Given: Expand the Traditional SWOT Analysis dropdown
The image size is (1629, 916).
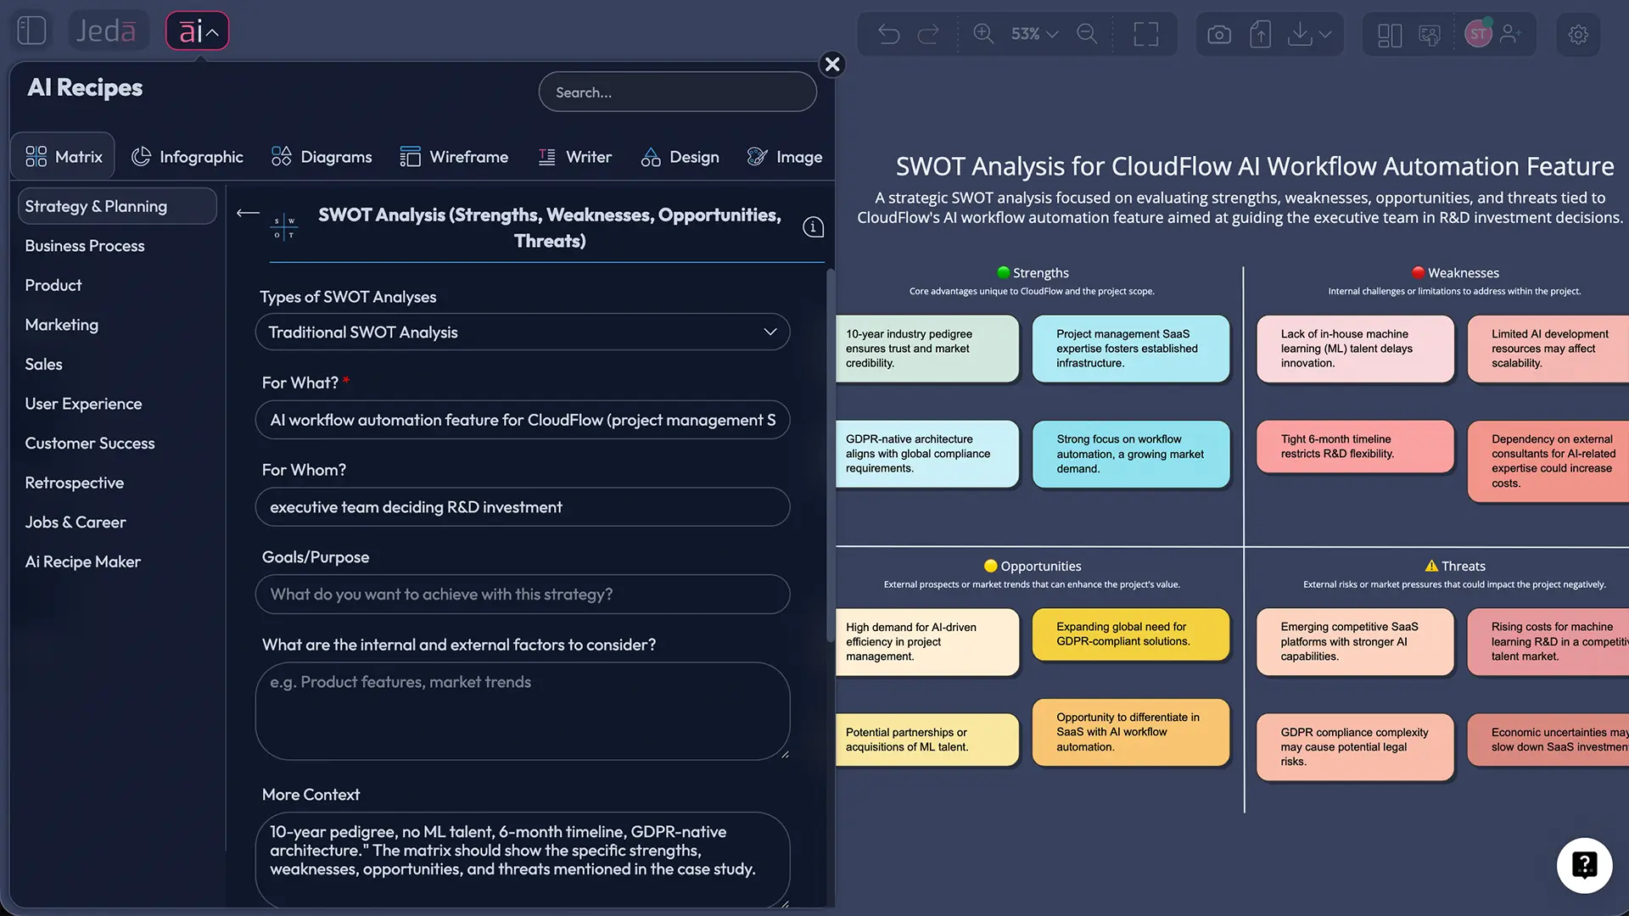Looking at the screenshot, I should [769, 332].
